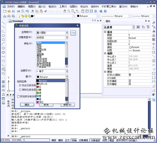Image resolution: width=157 pixels, height=143 pixels.
Task: Click the Save disk icon
Action: (13, 11)
